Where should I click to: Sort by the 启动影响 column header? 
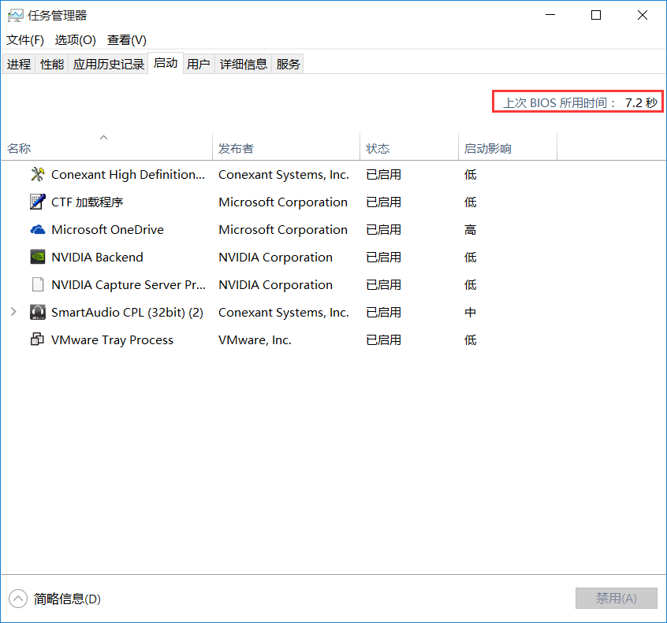[x=508, y=146]
